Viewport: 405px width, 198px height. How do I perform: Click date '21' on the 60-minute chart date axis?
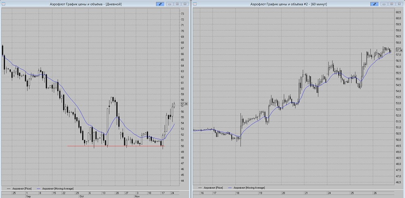click(307, 193)
